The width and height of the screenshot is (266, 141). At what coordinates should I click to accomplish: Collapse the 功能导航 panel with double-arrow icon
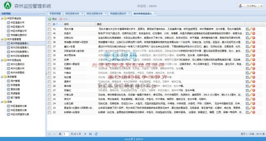click(43, 13)
